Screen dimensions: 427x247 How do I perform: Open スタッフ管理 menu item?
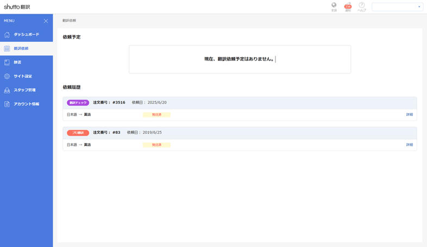coord(27,90)
